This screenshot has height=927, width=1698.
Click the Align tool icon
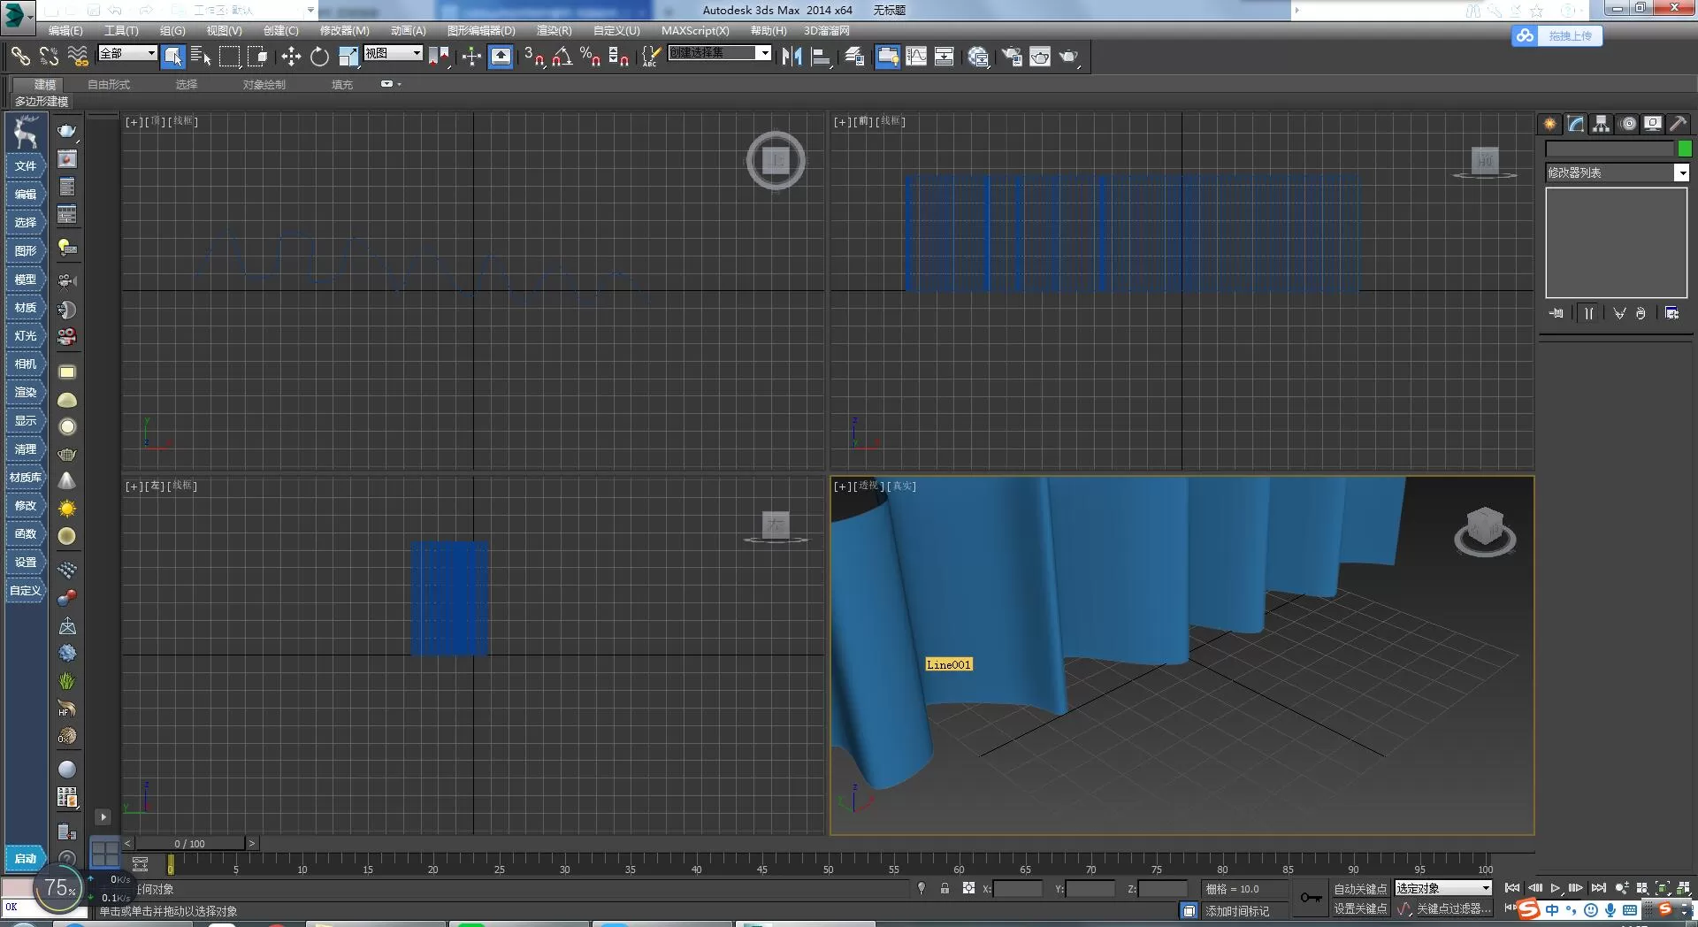(x=822, y=57)
